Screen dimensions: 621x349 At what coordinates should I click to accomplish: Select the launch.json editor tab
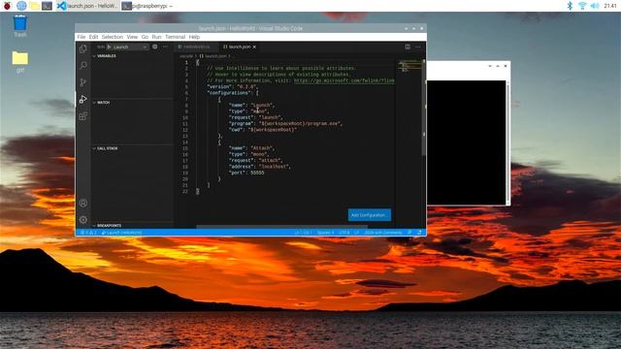coord(240,48)
